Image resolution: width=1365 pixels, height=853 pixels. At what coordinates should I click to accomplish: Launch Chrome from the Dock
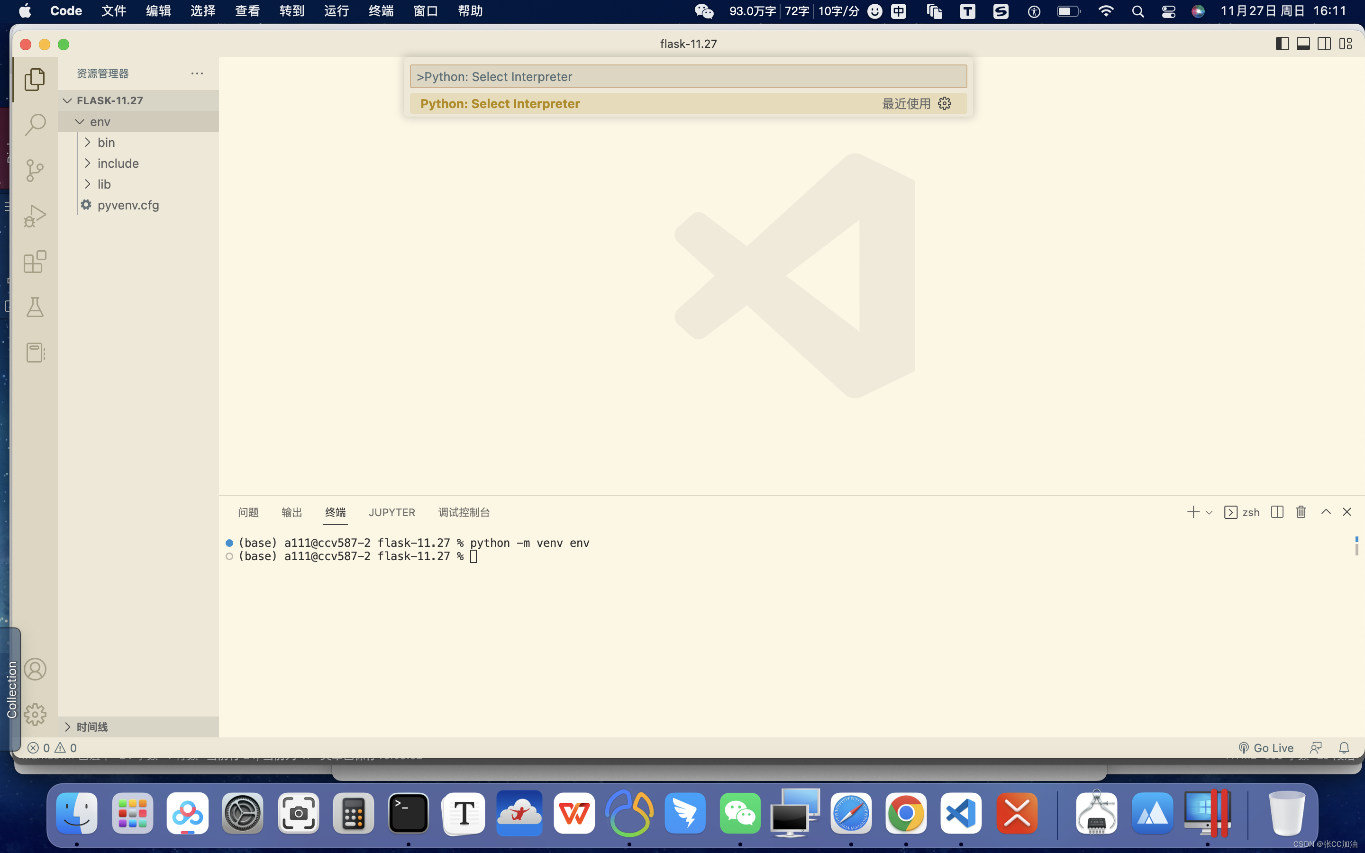tap(906, 813)
